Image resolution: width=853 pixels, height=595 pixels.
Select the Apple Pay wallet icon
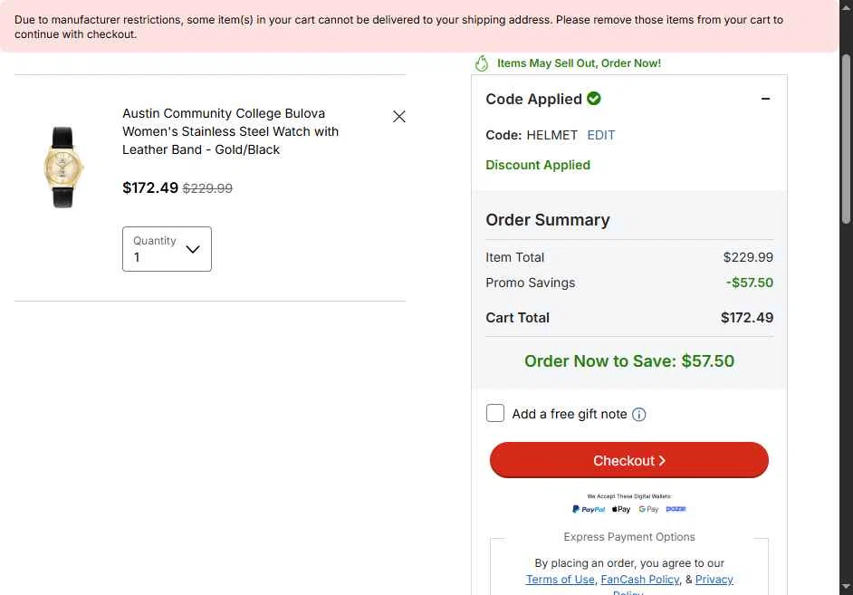coord(621,509)
